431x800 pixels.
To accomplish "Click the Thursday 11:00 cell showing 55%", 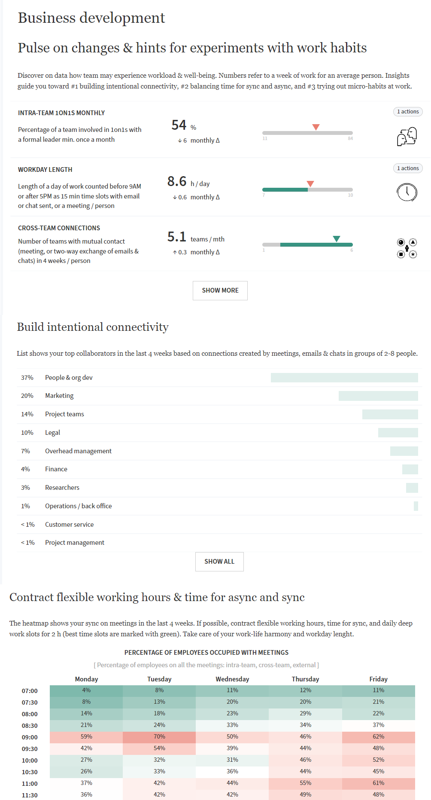I will [305, 783].
